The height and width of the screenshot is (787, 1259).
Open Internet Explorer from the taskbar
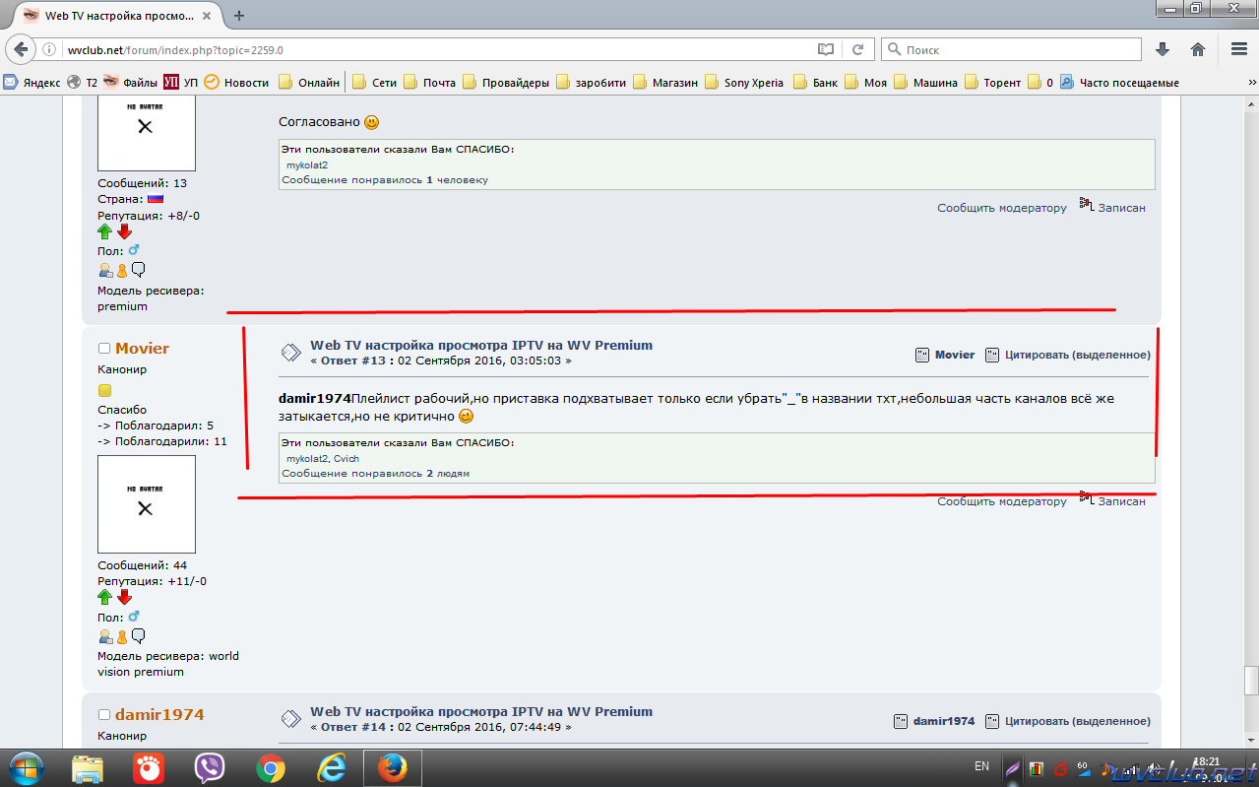click(332, 767)
